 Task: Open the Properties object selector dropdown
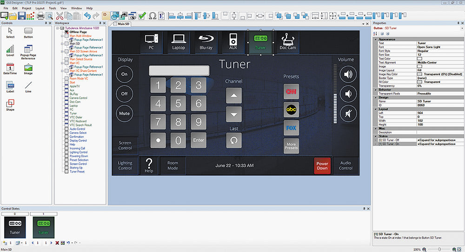click(462, 28)
